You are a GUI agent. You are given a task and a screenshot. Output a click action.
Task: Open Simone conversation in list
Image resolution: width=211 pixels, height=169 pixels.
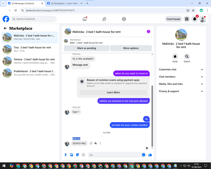point(30,61)
